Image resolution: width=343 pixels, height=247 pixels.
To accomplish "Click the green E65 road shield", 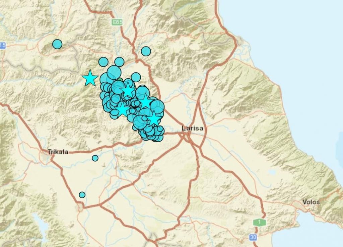I will (x=116, y=22).
